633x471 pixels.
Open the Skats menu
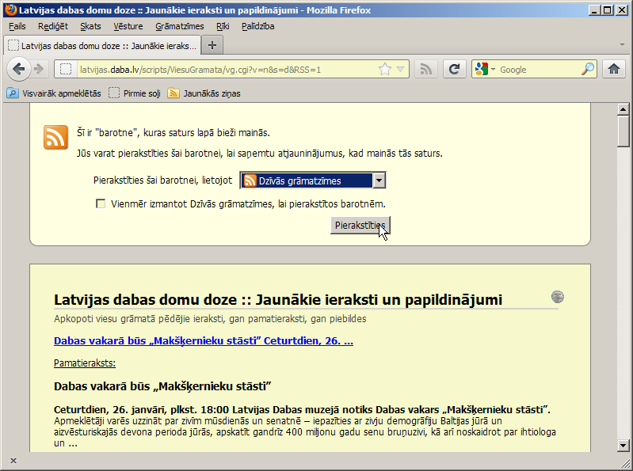pyautogui.click(x=90, y=26)
